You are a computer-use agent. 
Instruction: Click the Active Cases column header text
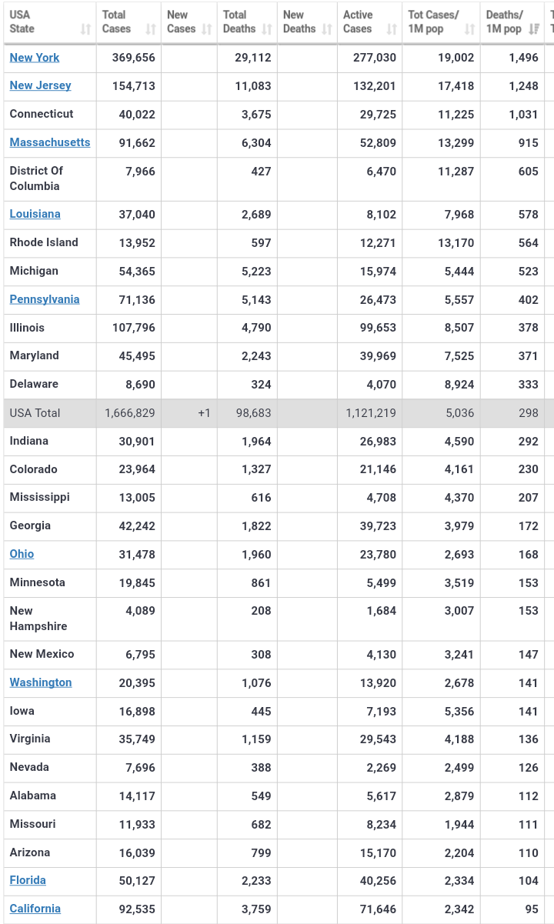point(358,22)
